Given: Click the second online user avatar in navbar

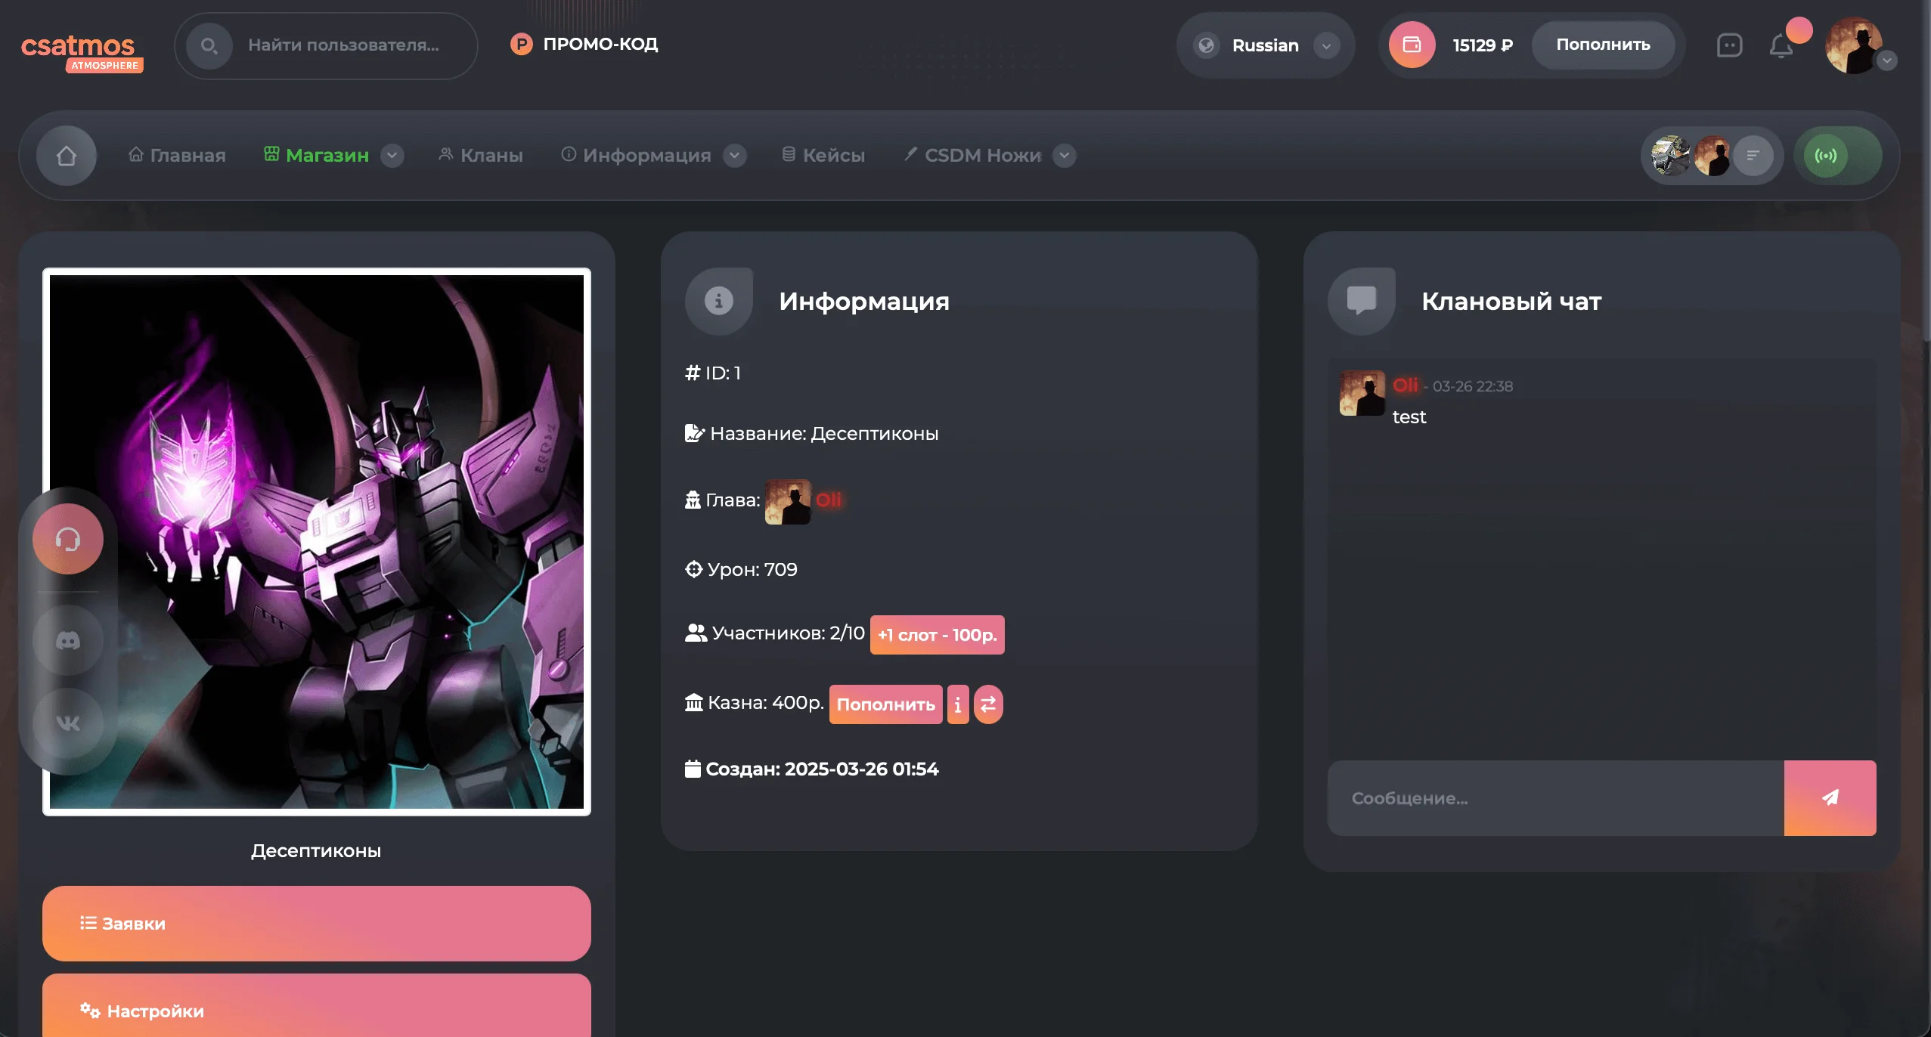Looking at the screenshot, I should coord(1712,156).
